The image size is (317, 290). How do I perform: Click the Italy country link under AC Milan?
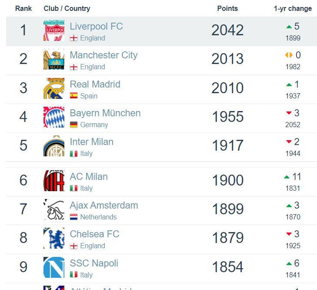click(x=87, y=189)
